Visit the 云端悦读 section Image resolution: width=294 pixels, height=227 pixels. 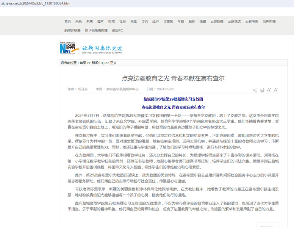coord(235,21)
